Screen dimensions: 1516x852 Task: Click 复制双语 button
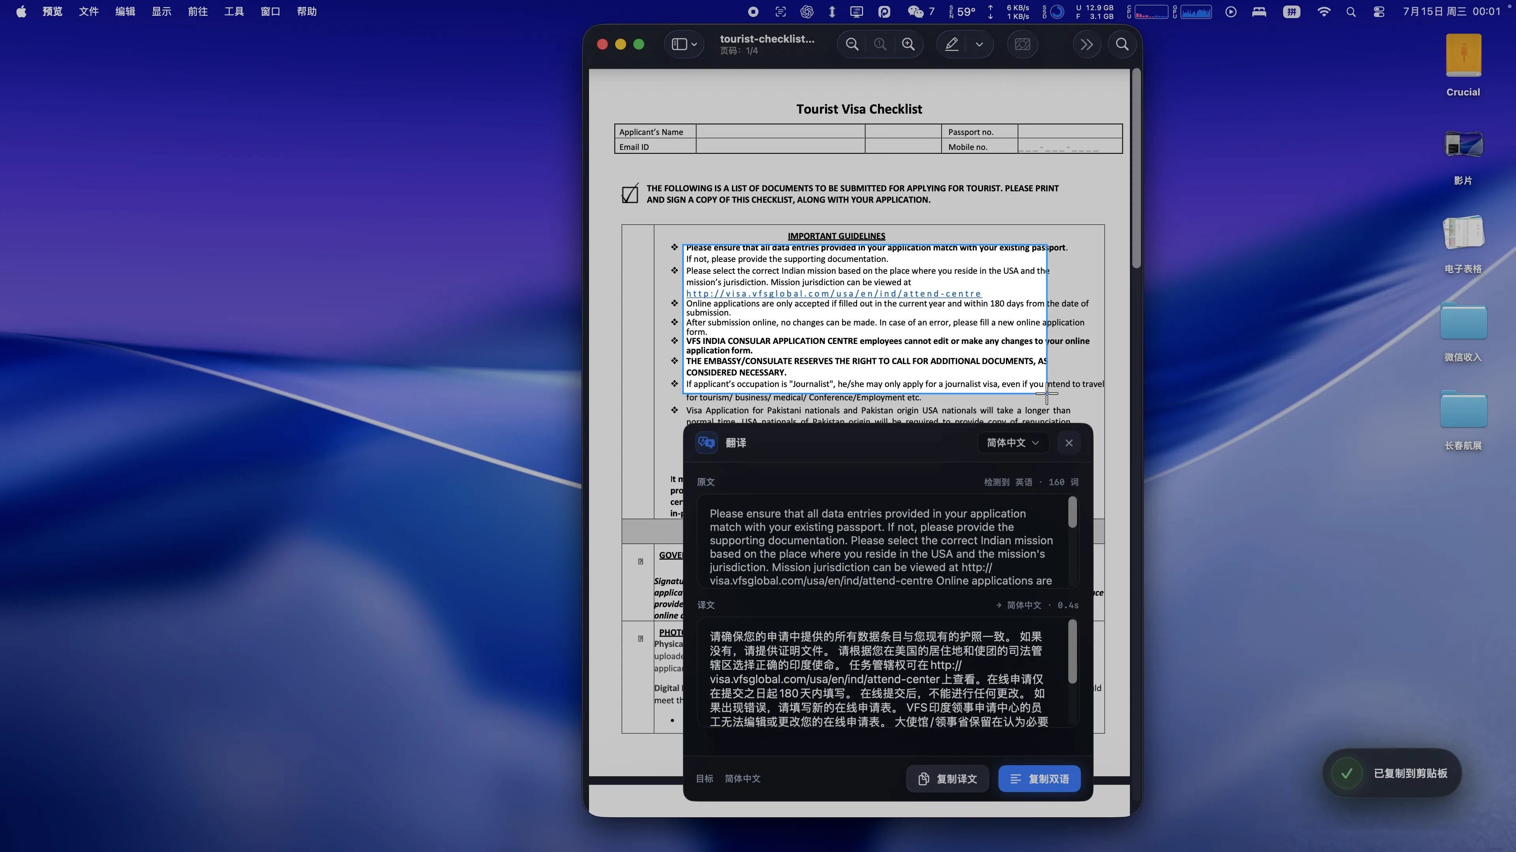(x=1039, y=779)
